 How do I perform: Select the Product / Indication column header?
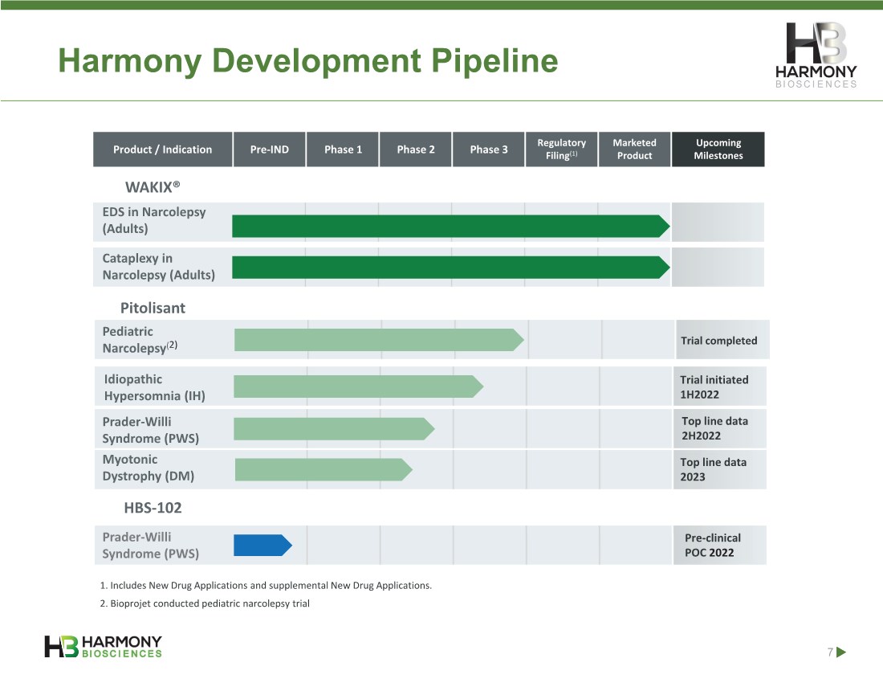[162, 149]
